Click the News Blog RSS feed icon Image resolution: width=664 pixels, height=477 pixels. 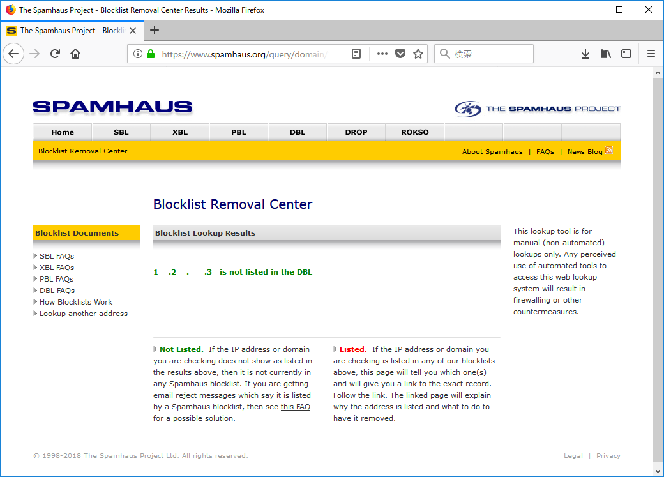click(609, 150)
